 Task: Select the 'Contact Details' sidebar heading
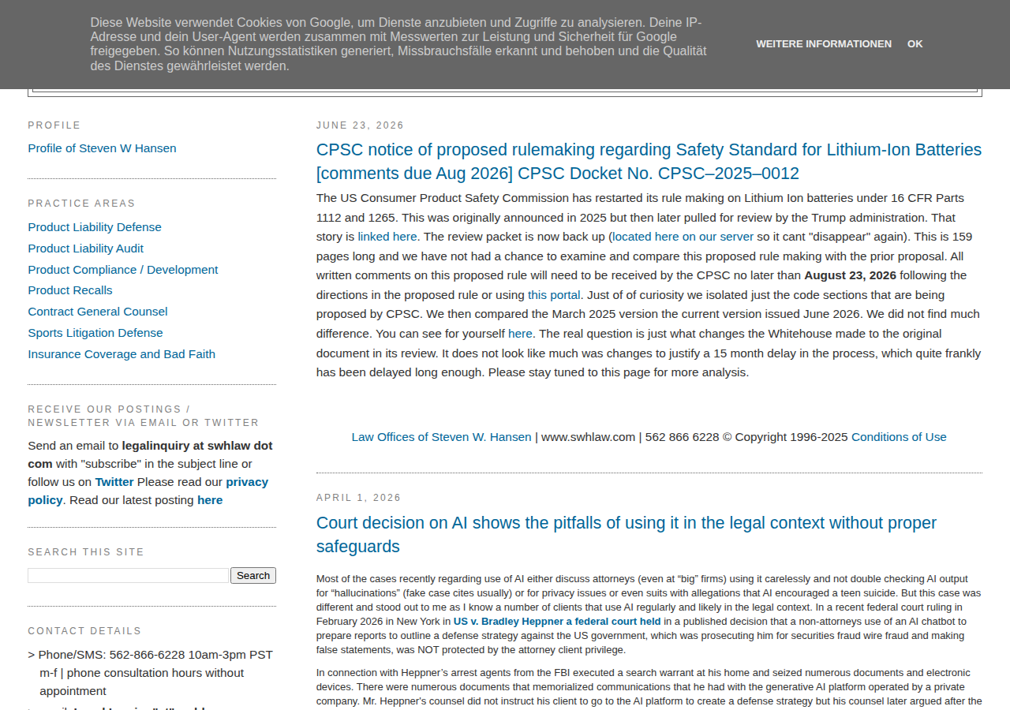pyautogui.click(x=84, y=631)
